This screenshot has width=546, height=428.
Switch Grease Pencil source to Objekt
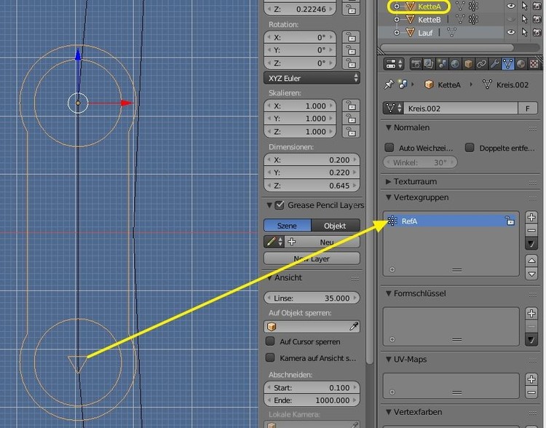[336, 226]
